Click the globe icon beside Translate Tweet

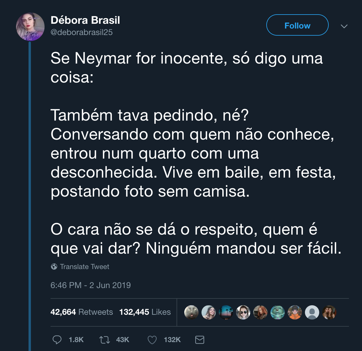[x=54, y=267]
